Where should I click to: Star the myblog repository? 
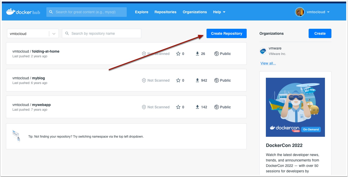point(178,80)
